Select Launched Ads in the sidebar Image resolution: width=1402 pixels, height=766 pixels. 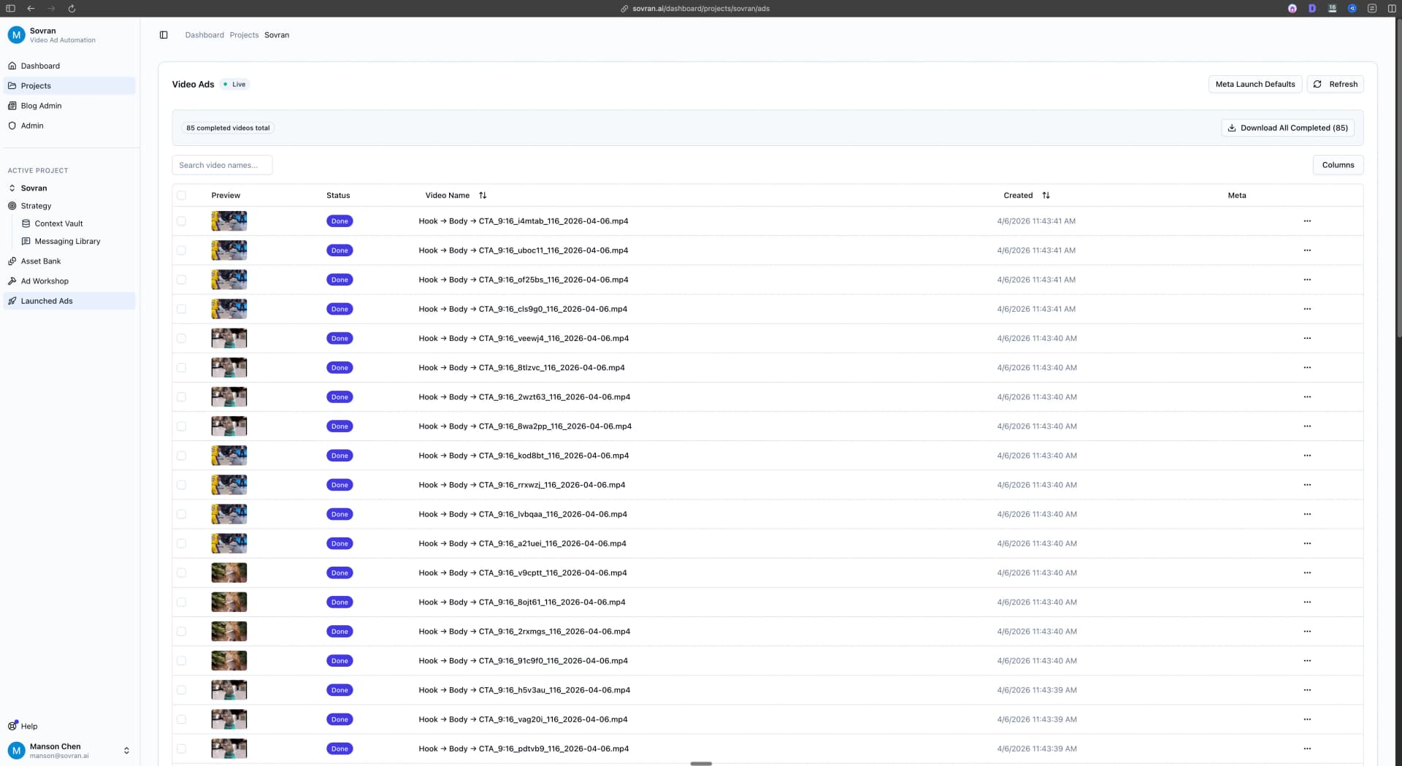coord(47,300)
